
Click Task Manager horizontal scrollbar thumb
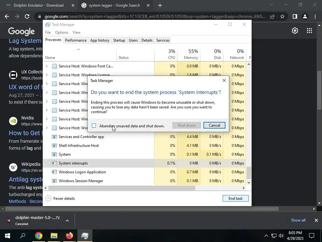click(122, 188)
